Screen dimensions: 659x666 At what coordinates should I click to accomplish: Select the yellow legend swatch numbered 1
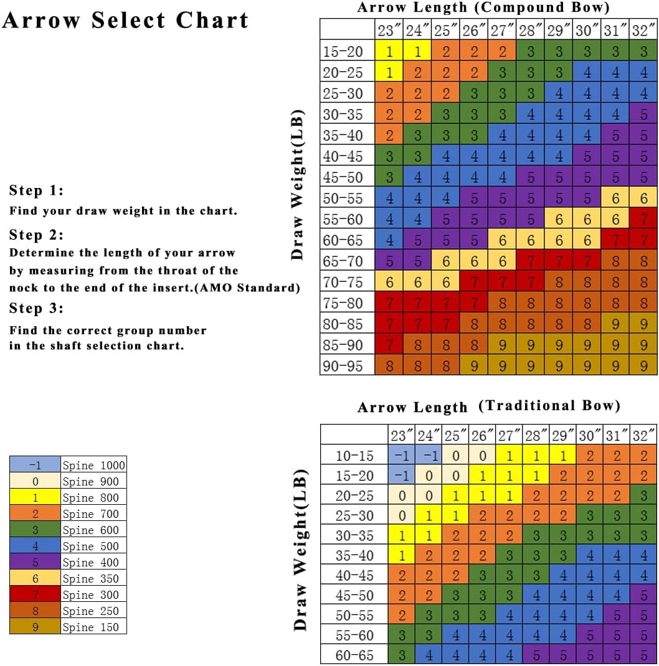[35, 497]
